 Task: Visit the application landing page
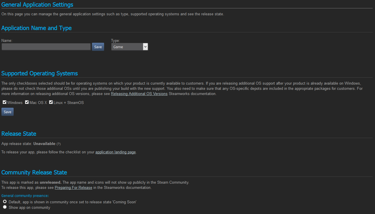coord(115,152)
